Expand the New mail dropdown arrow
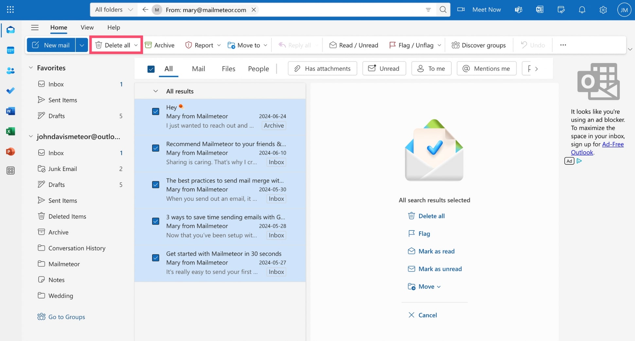 [82, 45]
